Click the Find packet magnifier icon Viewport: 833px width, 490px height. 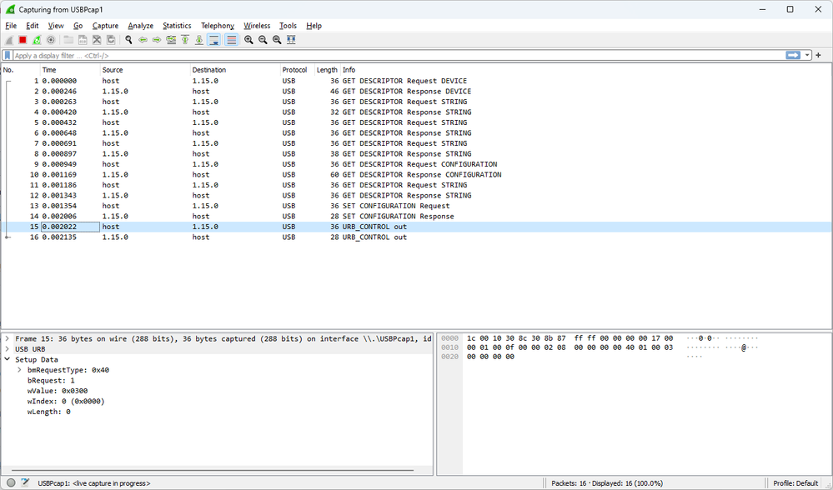128,40
